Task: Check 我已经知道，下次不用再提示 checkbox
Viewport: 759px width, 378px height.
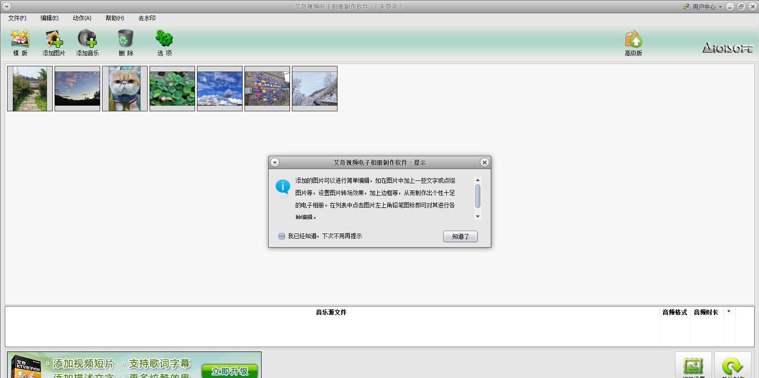Action: pyautogui.click(x=282, y=236)
